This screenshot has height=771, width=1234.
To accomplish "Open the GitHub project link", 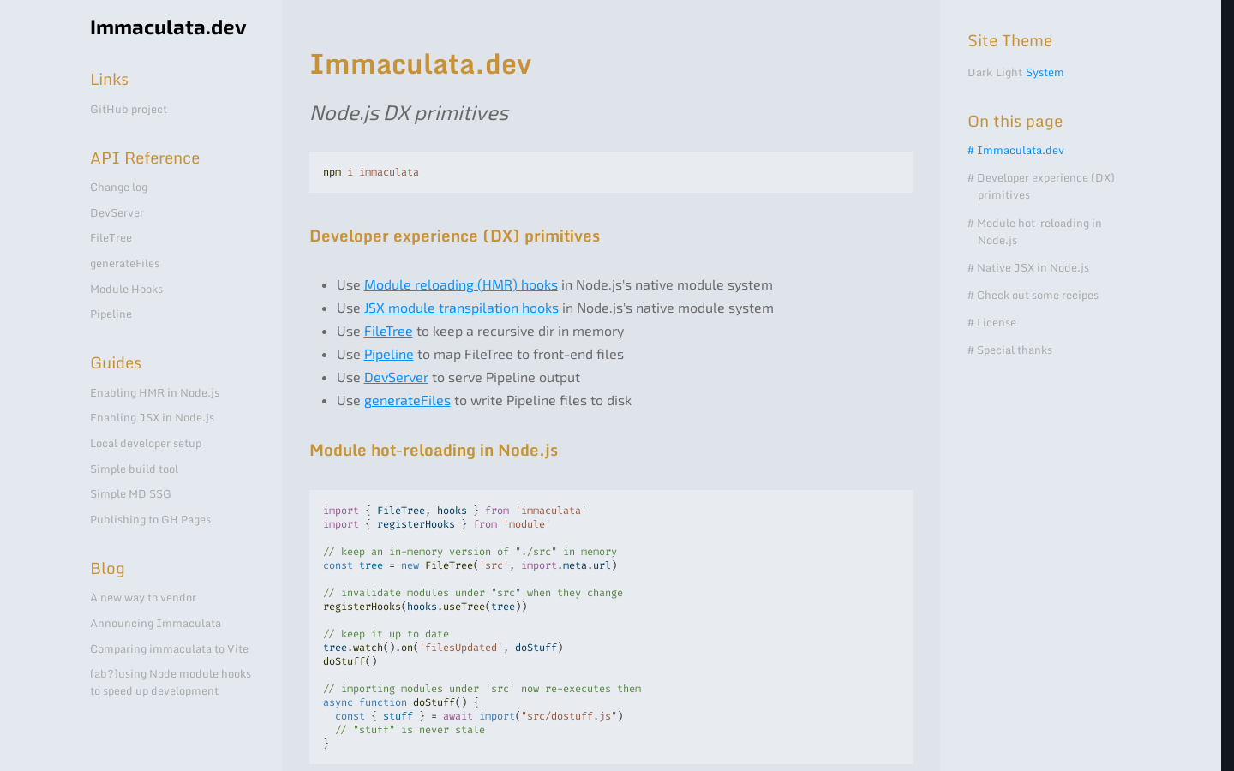I will pos(129,110).
